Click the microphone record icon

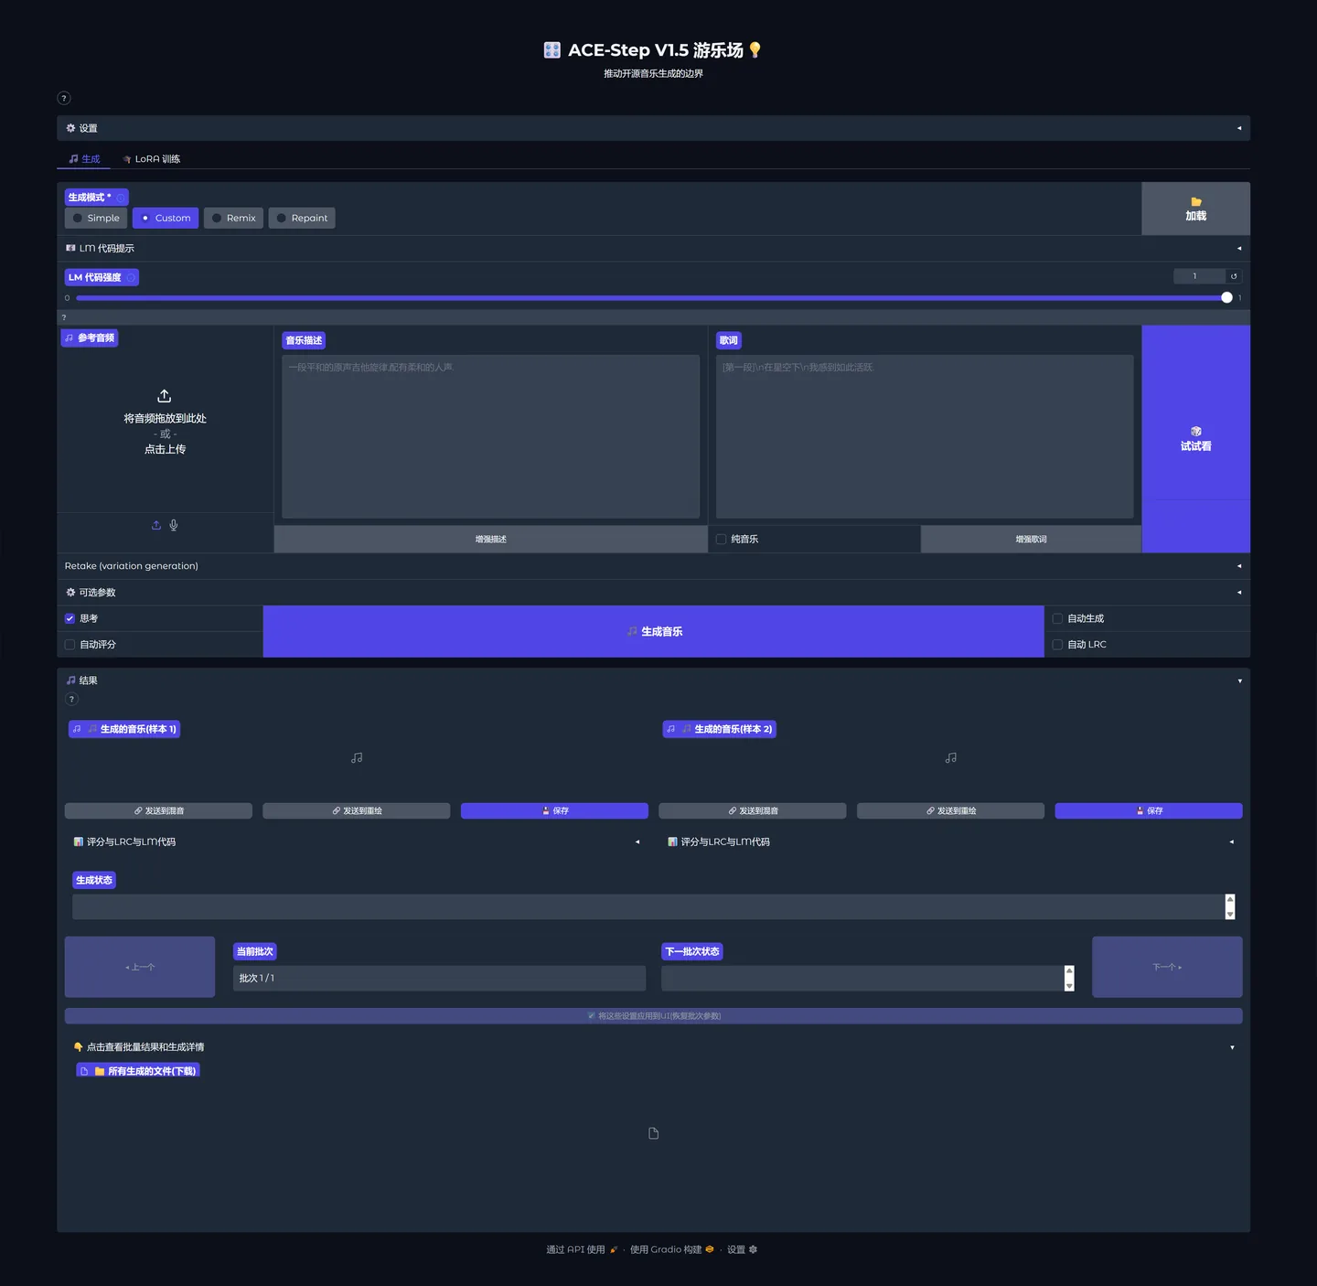point(174,525)
